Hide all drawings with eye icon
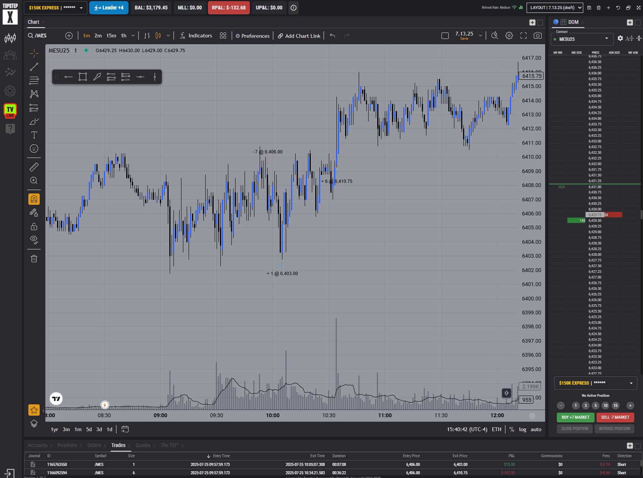The width and height of the screenshot is (643, 478). pos(34,240)
